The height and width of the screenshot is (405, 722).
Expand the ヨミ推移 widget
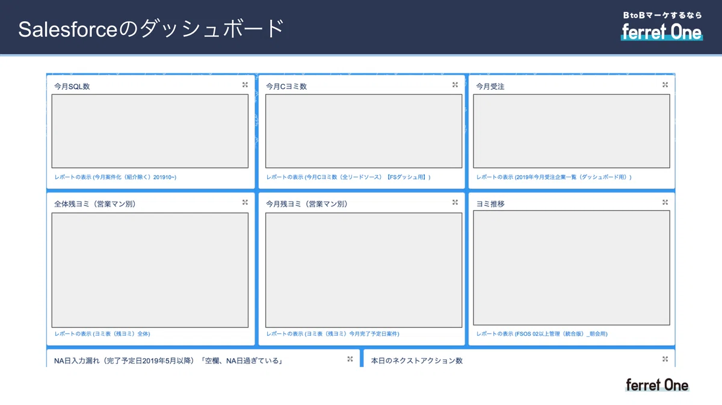[x=665, y=202]
